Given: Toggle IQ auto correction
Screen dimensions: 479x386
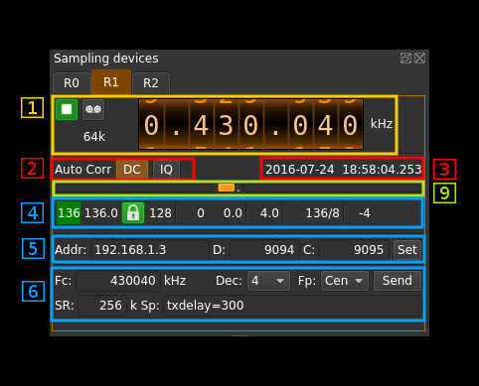Looking at the screenshot, I should pos(166,170).
